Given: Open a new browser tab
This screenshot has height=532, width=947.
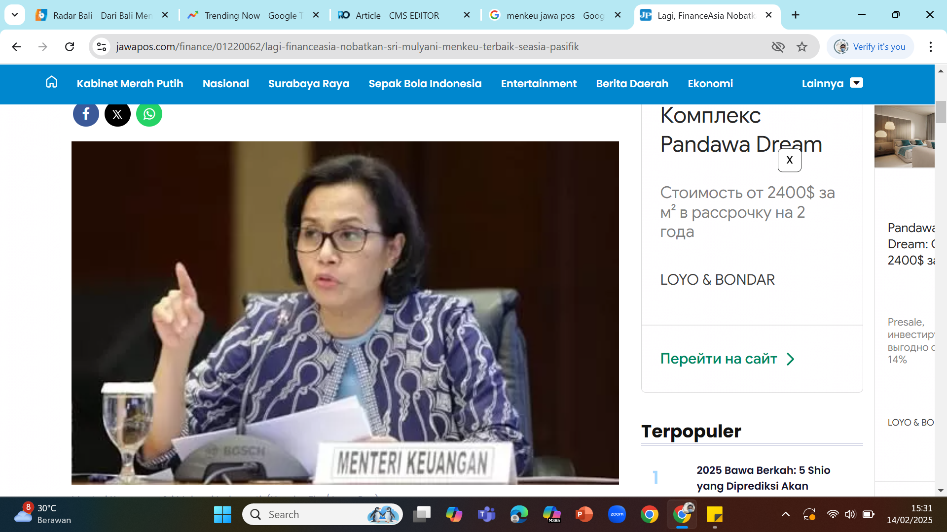Looking at the screenshot, I should pyautogui.click(x=796, y=15).
